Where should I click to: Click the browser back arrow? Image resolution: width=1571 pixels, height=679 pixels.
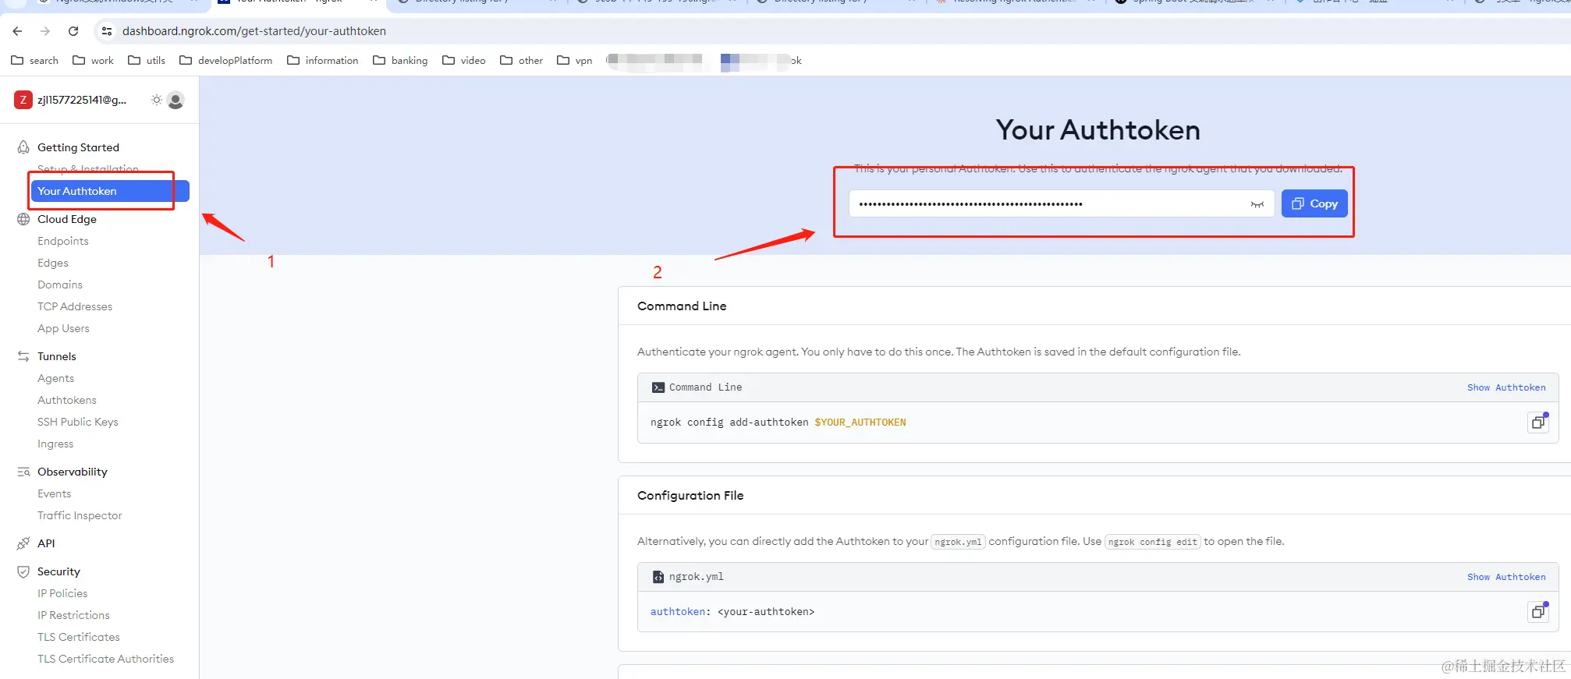pyautogui.click(x=17, y=31)
